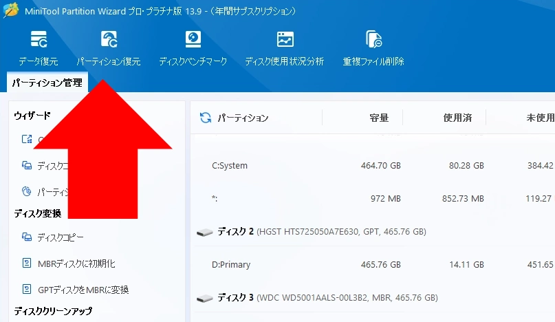The width and height of the screenshot is (555, 322).
Task: Click the refresh icon beside パーティション header
Action: pos(206,118)
